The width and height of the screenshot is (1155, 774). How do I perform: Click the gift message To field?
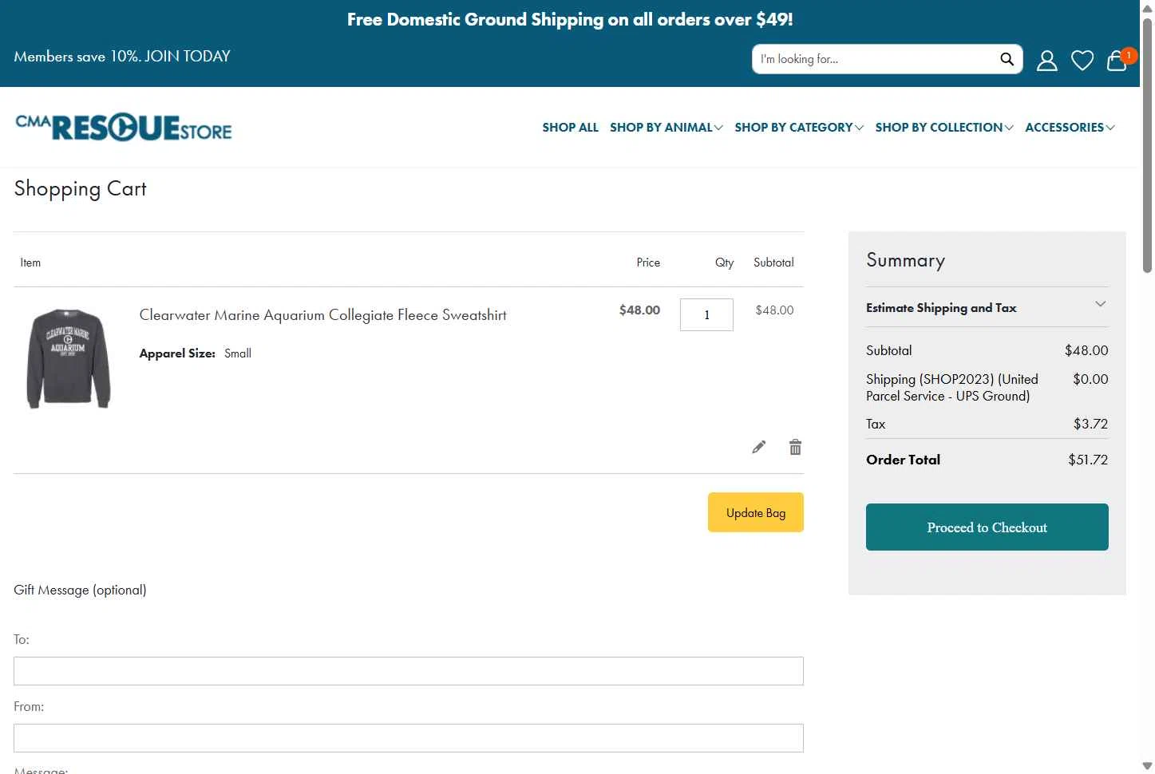[x=409, y=671]
